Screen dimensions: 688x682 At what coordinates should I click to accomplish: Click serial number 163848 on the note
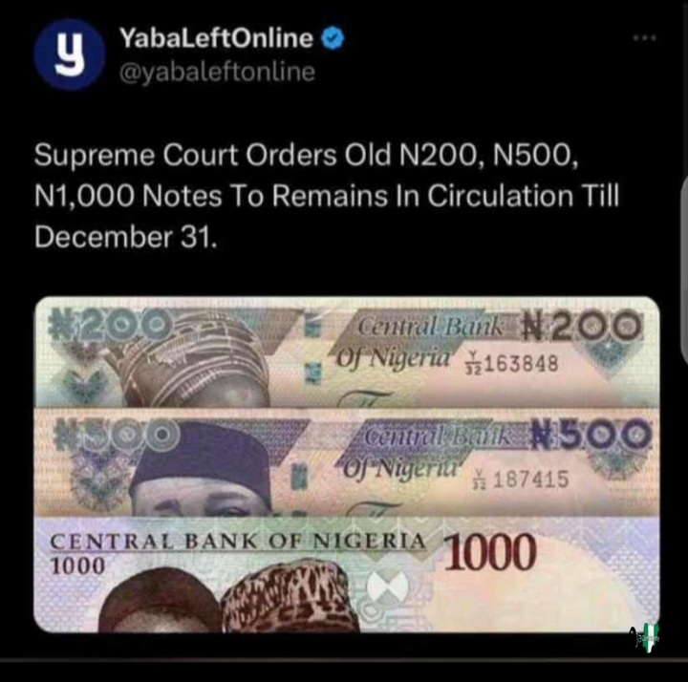[521, 363]
